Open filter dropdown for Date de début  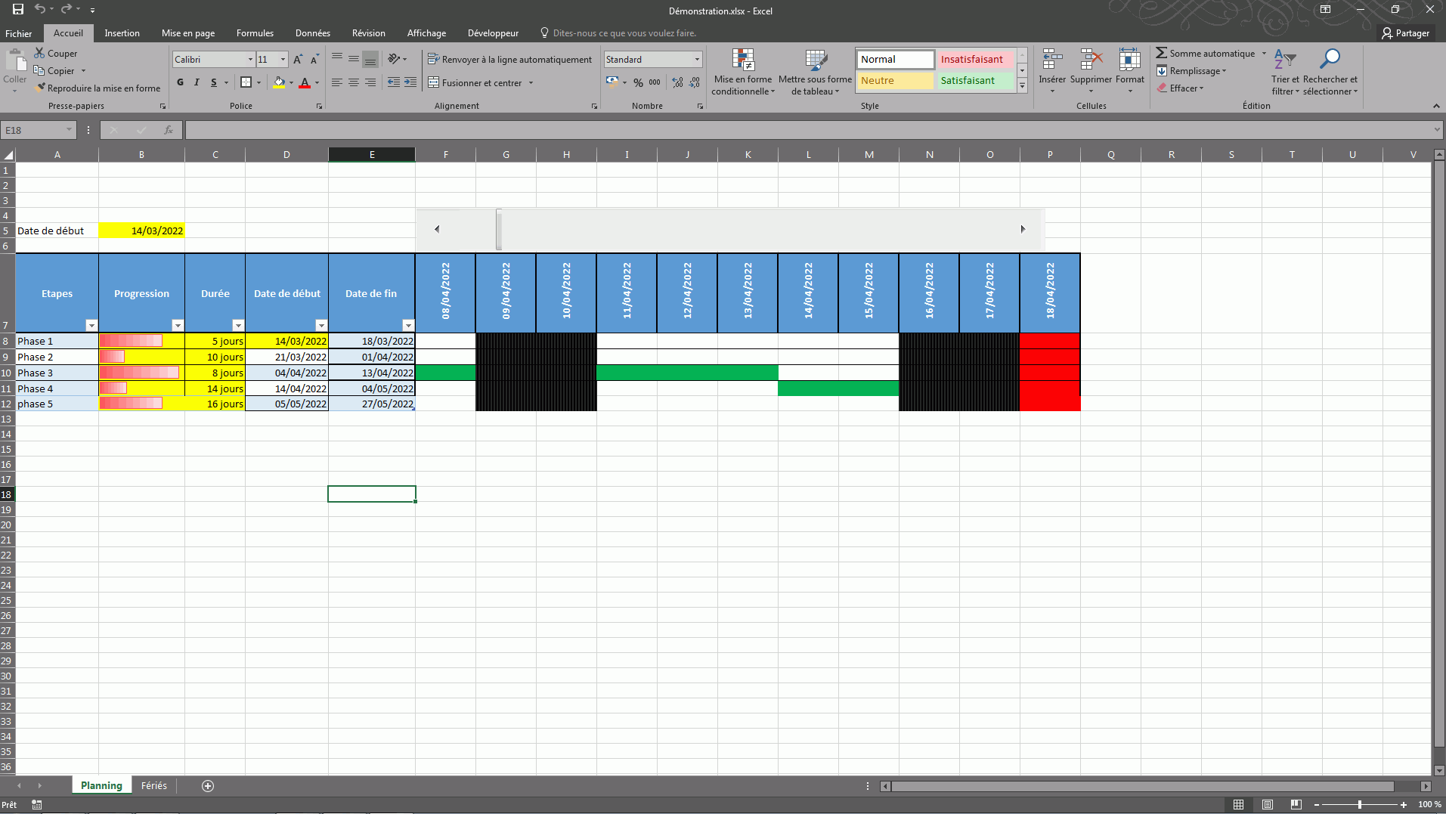point(321,326)
